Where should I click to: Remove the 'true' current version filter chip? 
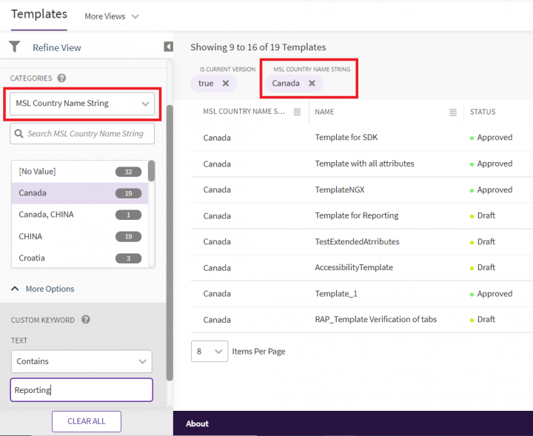225,83
